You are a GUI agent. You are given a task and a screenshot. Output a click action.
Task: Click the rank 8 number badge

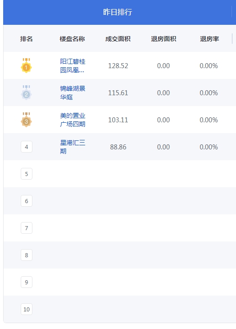[27, 255]
